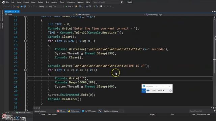Zoom in with the Magnifier plus button
216x121 pixels.
click(148, 90)
